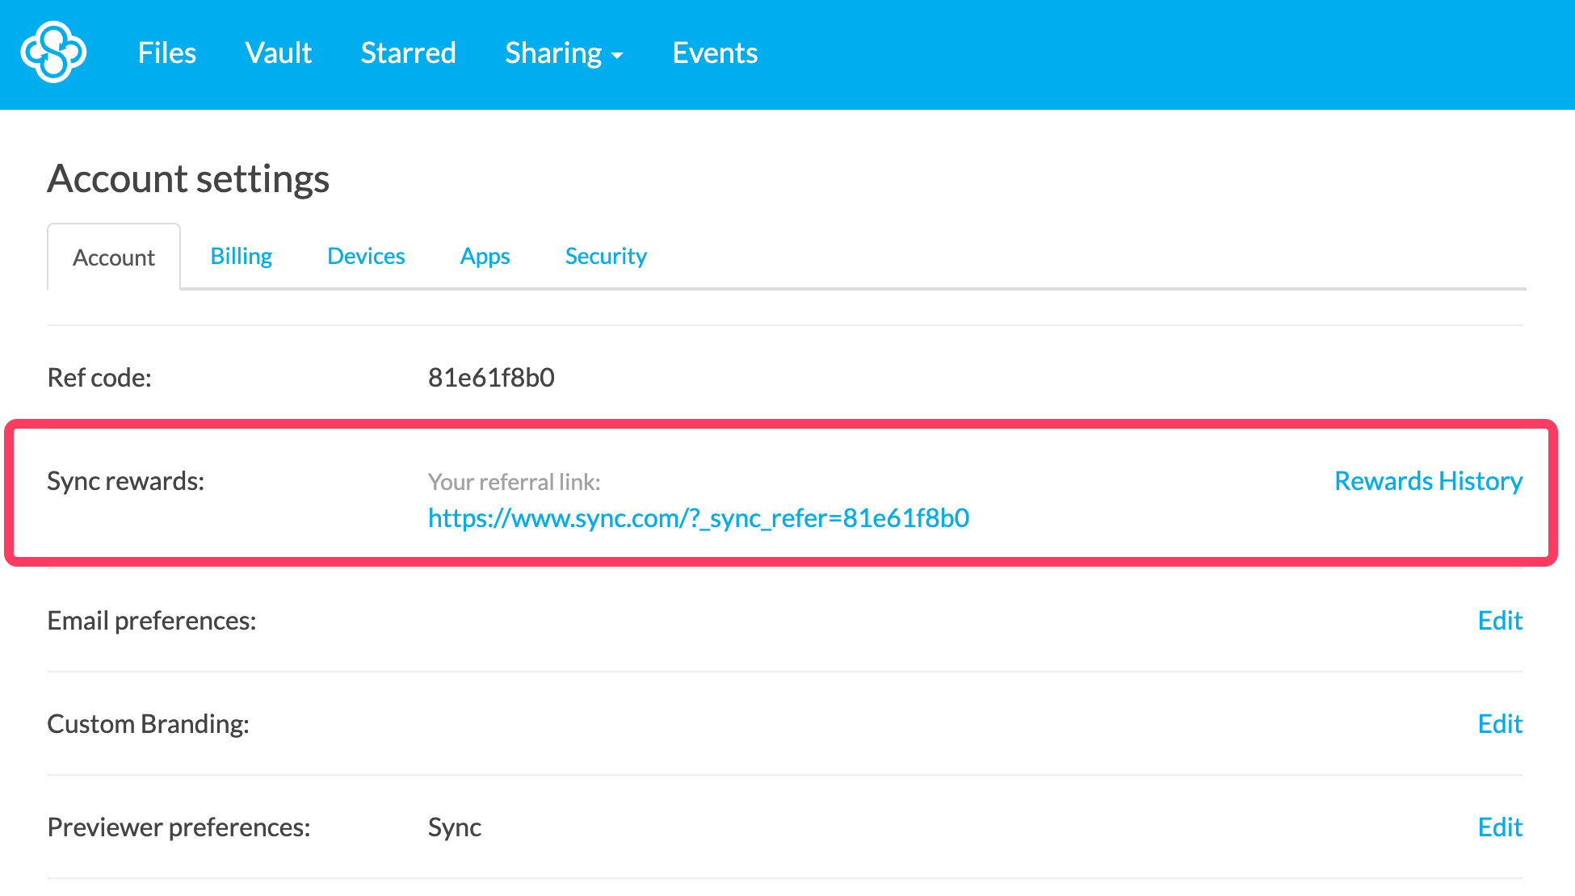1575x896 pixels.
Task: Expand the Sharing dropdown menu
Action: [553, 53]
